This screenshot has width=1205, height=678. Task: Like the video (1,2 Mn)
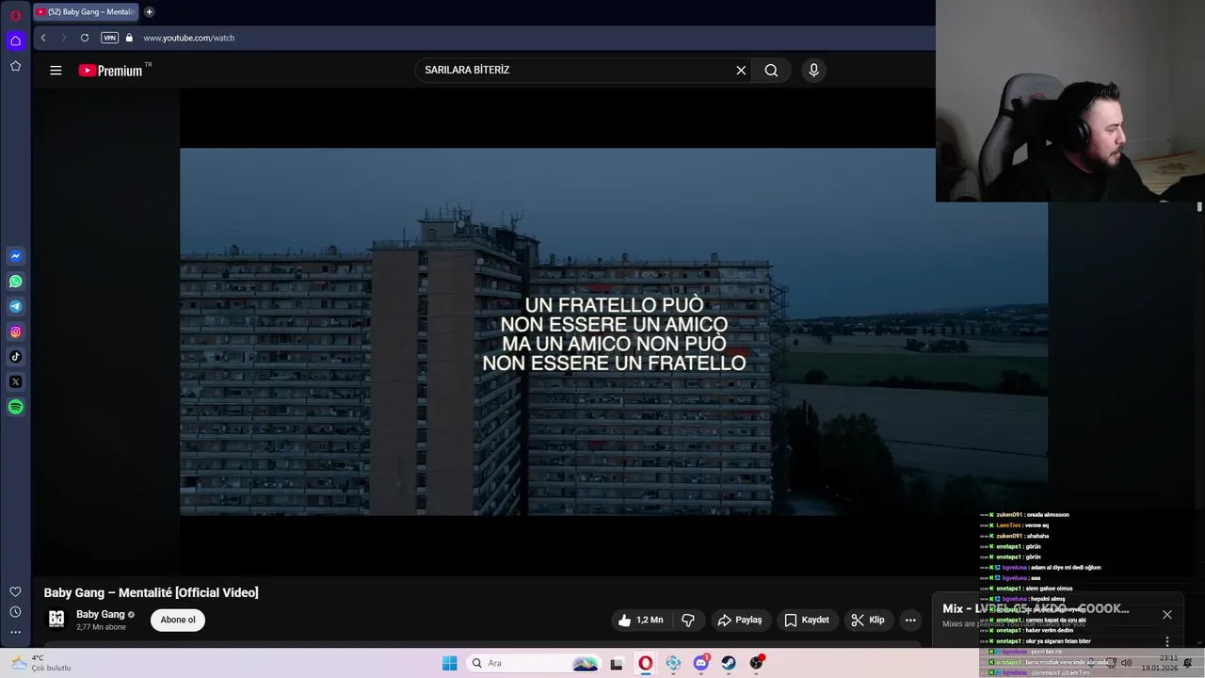pos(640,620)
